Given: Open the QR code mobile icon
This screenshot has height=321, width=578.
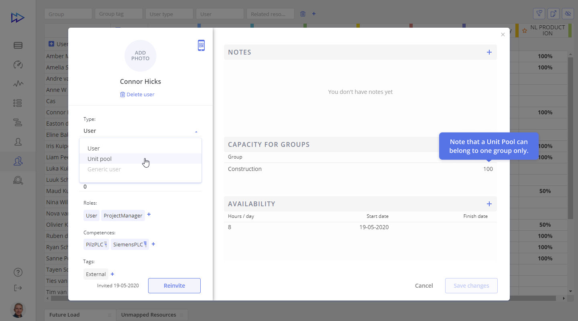Looking at the screenshot, I should tap(201, 45).
